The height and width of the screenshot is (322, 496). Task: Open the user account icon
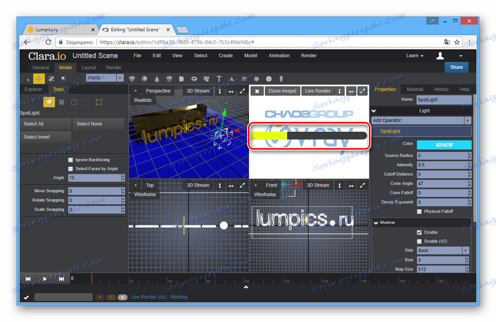(x=440, y=56)
